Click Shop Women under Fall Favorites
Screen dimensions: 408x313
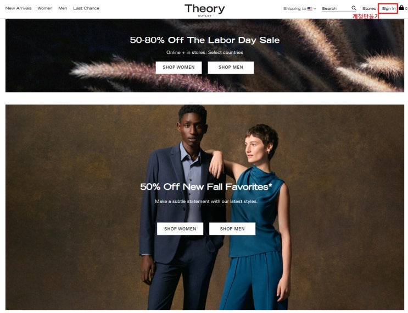click(180, 229)
